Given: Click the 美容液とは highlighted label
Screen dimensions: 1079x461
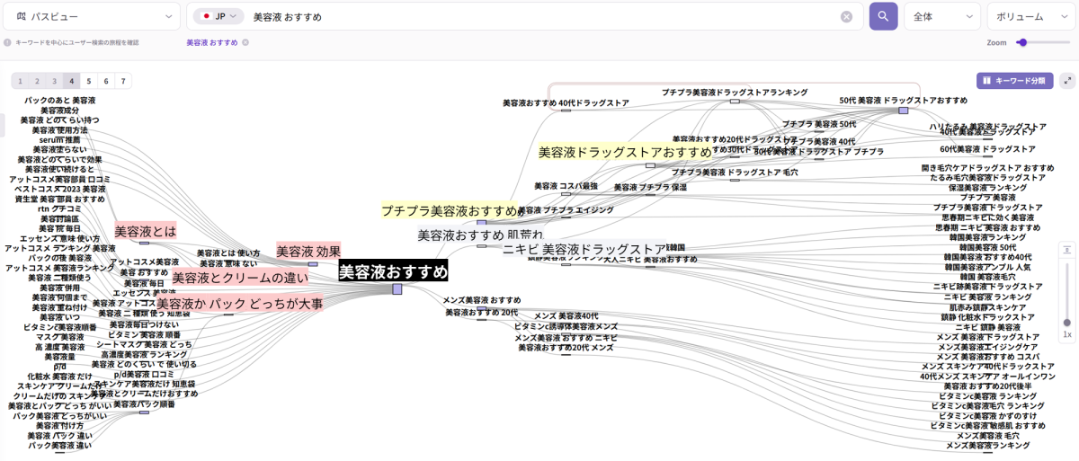Looking at the screenshot, I should point(146,231).
